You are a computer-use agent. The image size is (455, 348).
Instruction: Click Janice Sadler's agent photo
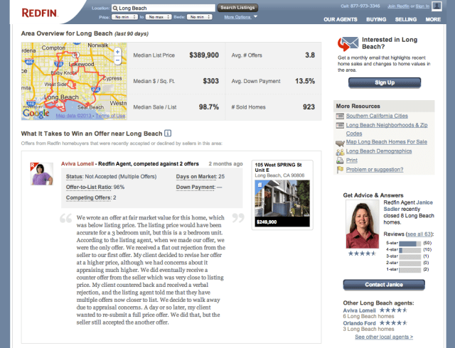pos(363,224)
